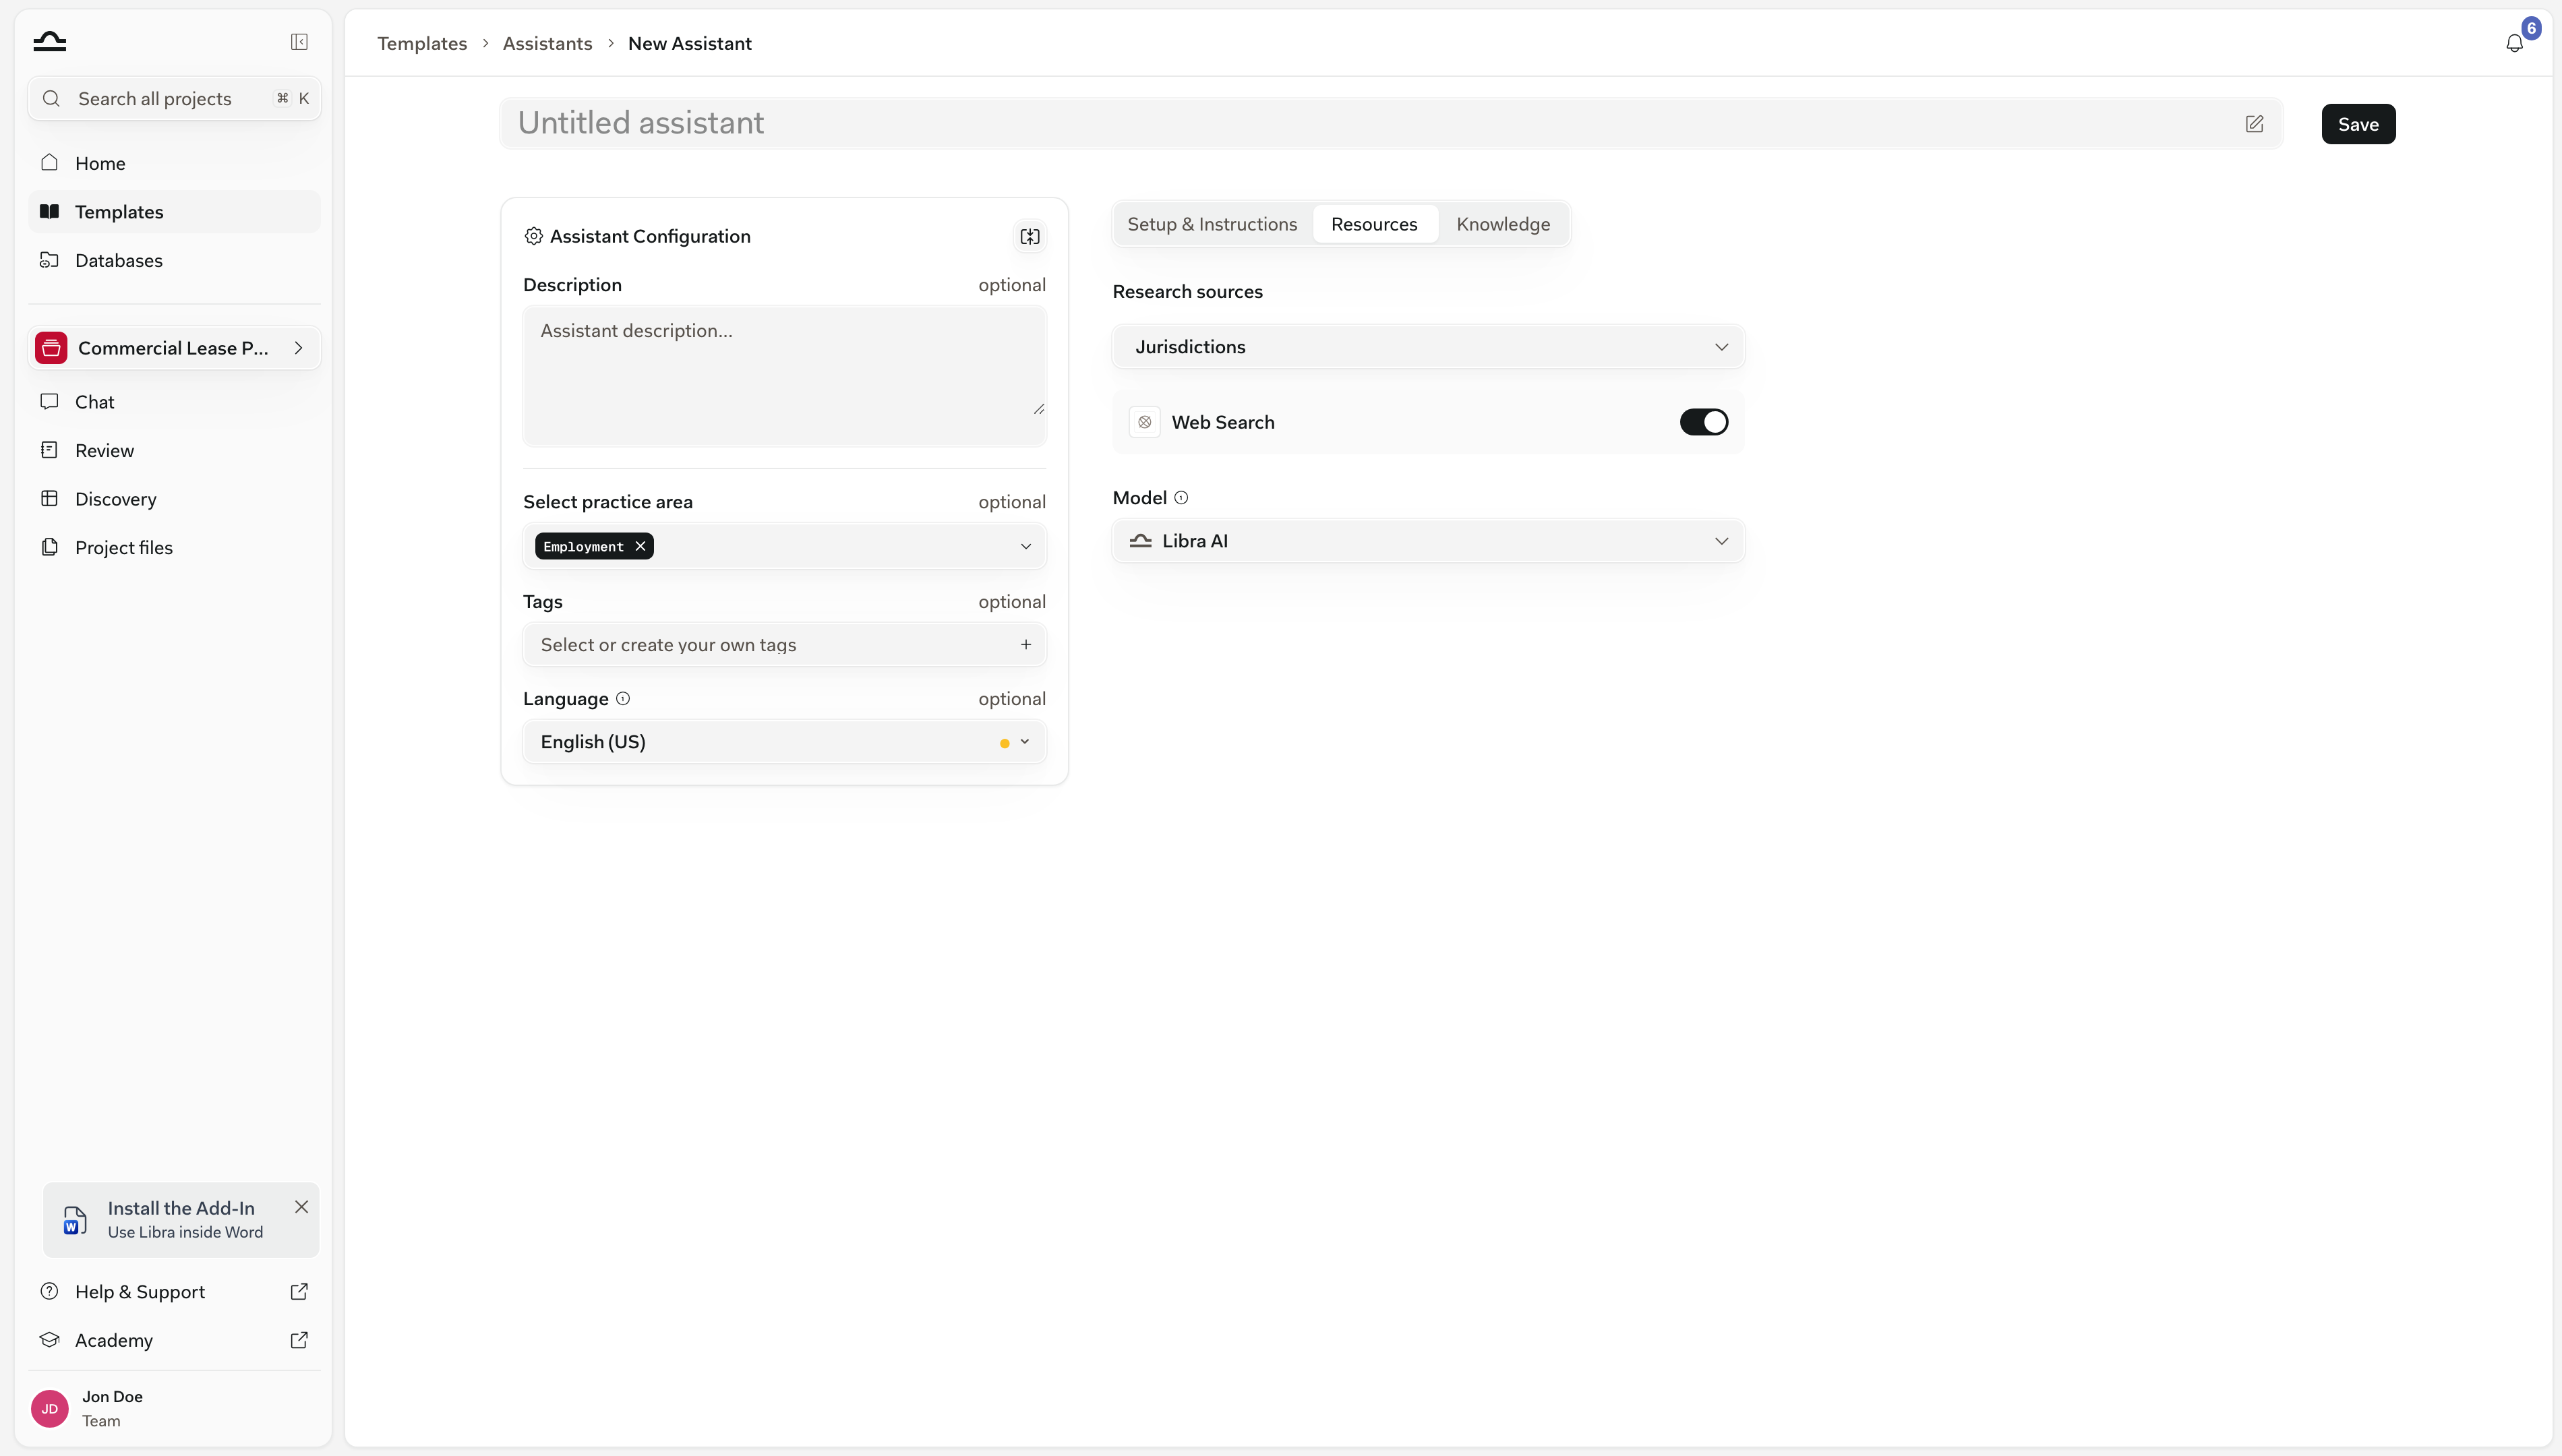The height and width of the screenshot is (1456, 2562).
Task: Click the Web Search globe icon
Action: point(1144,422)
